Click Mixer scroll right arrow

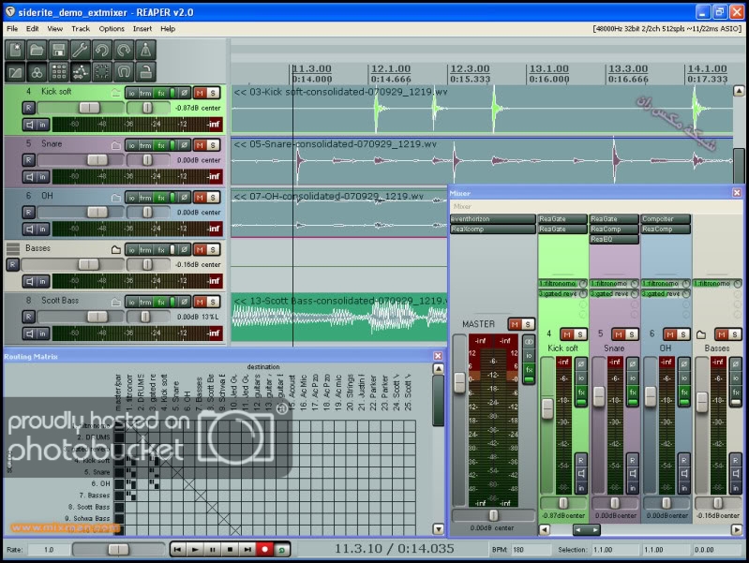pos(736,529)
